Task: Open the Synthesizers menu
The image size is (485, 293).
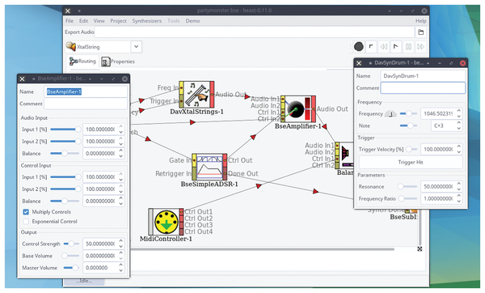Action: coord(147,21)
